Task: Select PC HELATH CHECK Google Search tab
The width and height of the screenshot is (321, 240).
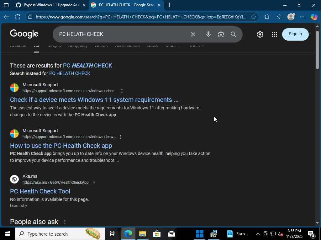Action: point(127,5)
